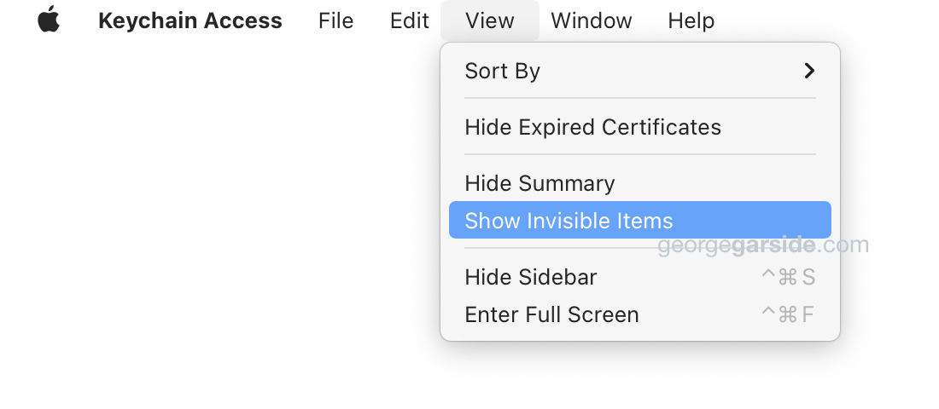Open the Window menu
The height and width of the screenshot is (409, 939).
[592, 20]
